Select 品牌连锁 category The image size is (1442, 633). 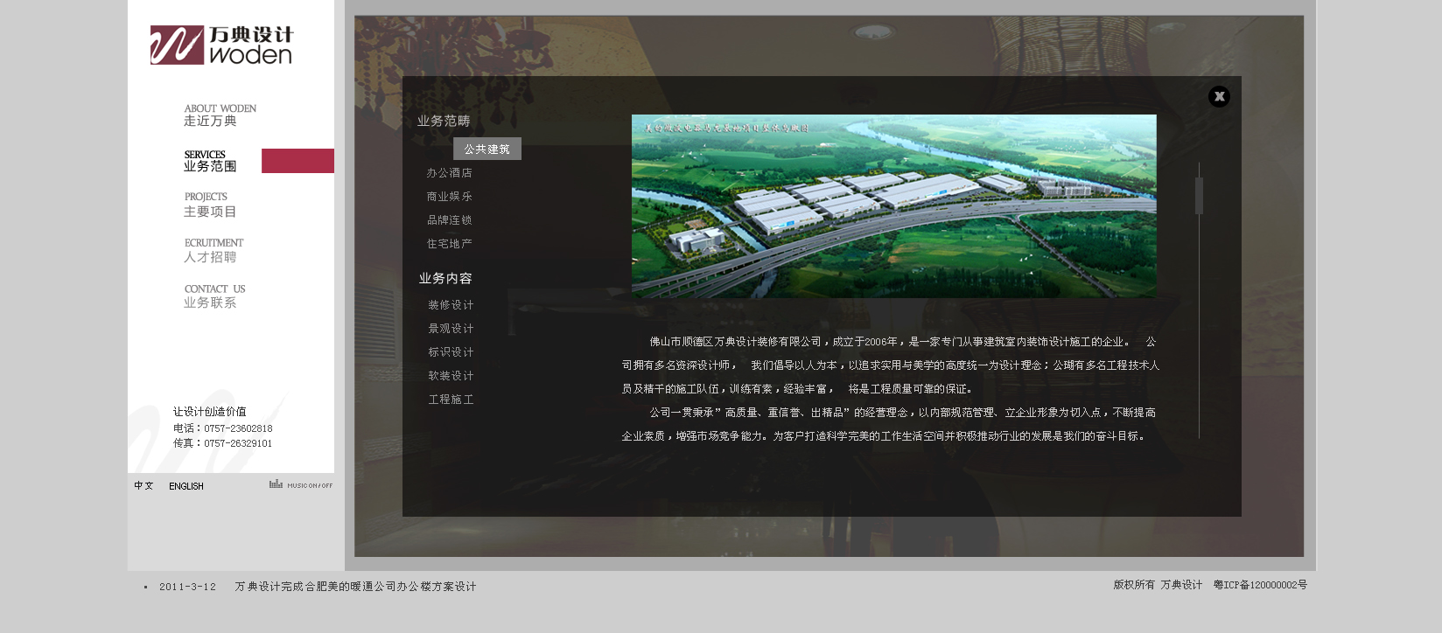(449, 220)
